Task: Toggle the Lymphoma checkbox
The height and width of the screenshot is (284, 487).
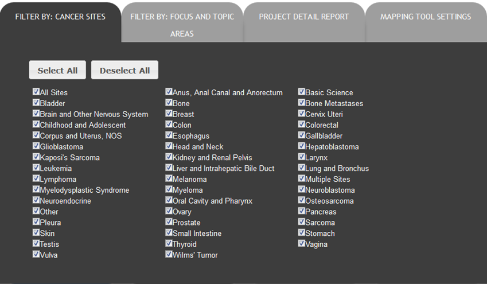Action: [x=36, y=178]
